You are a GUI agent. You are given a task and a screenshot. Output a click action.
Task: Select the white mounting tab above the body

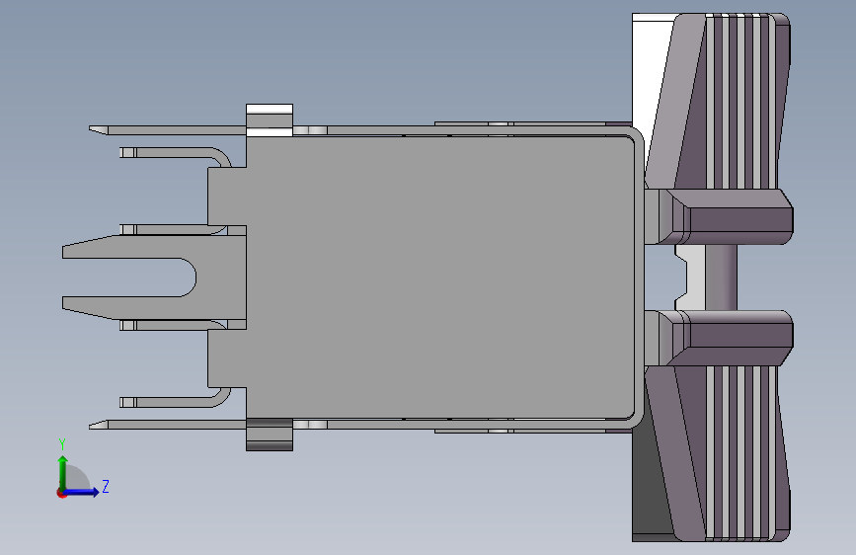pos(270,119)
